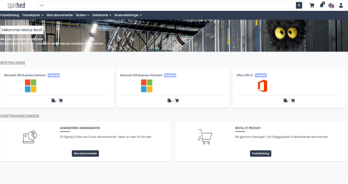This screenshot has height=184, width=348.
Task: Click quick order truck icon for Business Premium
Action: (53, 100)
